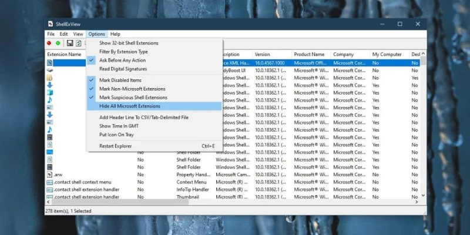This screenshot has width=470, height=235.
Task: Uncheck Mark Disabled Items
Action: [120, 80]
